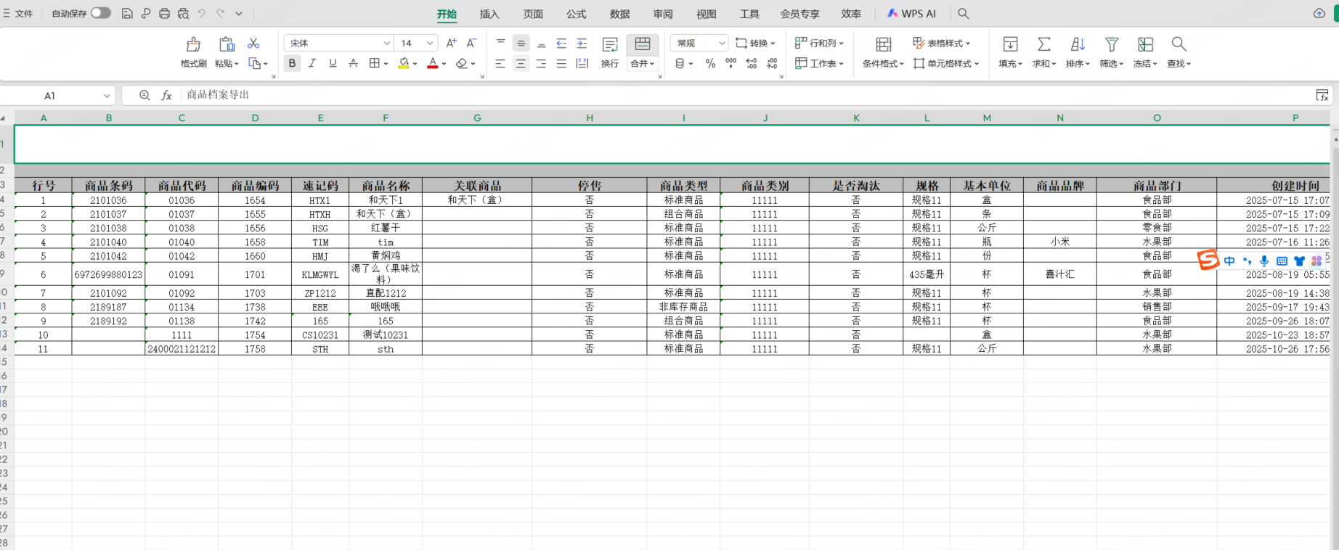Cut the selection with the scissors icon
The height and width of the screenshot is (550, 1339).
coord(253,44)
